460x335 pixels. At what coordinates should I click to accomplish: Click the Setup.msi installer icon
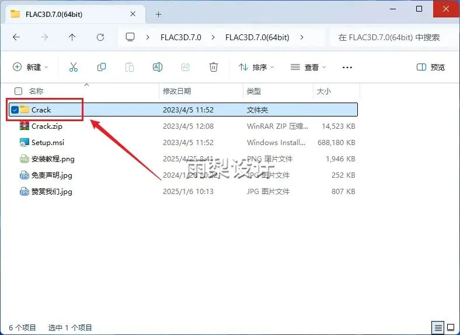point(25,142)
